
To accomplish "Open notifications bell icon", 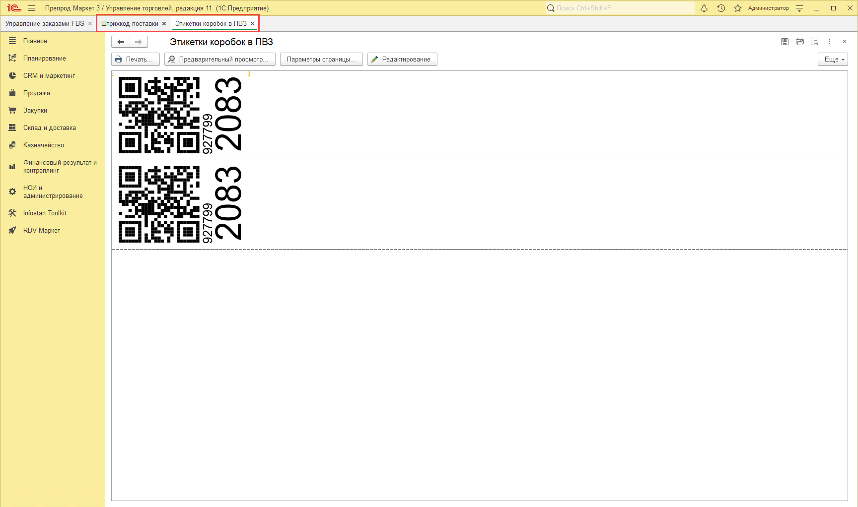I will (704, 8).
